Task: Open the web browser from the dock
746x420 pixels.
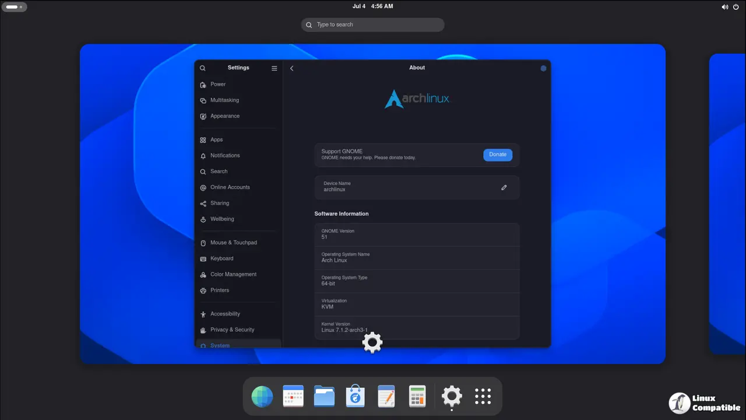Action: click(262, 397)
